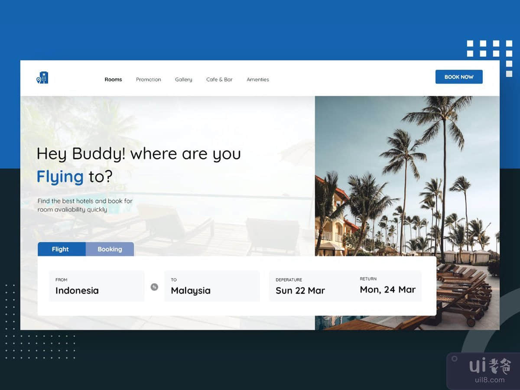Screen dimensions: 520x390
Task: Open the To field showing Malaysia
Action: pyautogui.click(x=211, y=286)
